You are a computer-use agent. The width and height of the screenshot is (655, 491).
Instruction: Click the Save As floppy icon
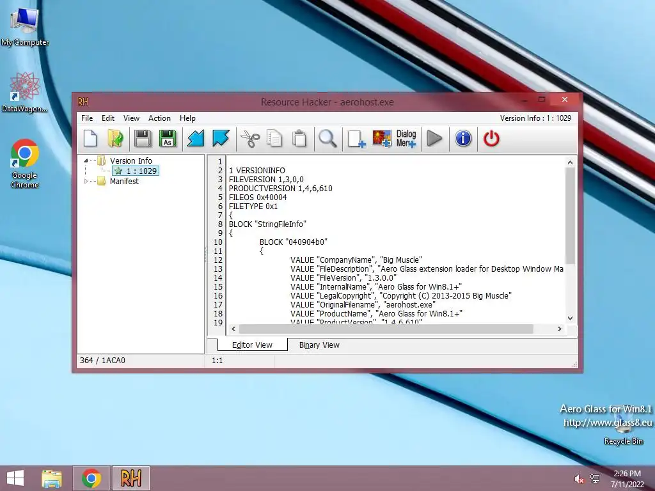coord(168,139)
